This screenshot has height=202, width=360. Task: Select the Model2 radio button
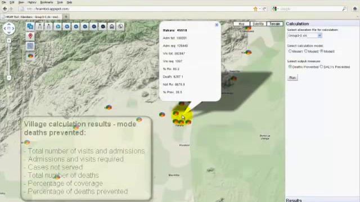tap(306, 51)
